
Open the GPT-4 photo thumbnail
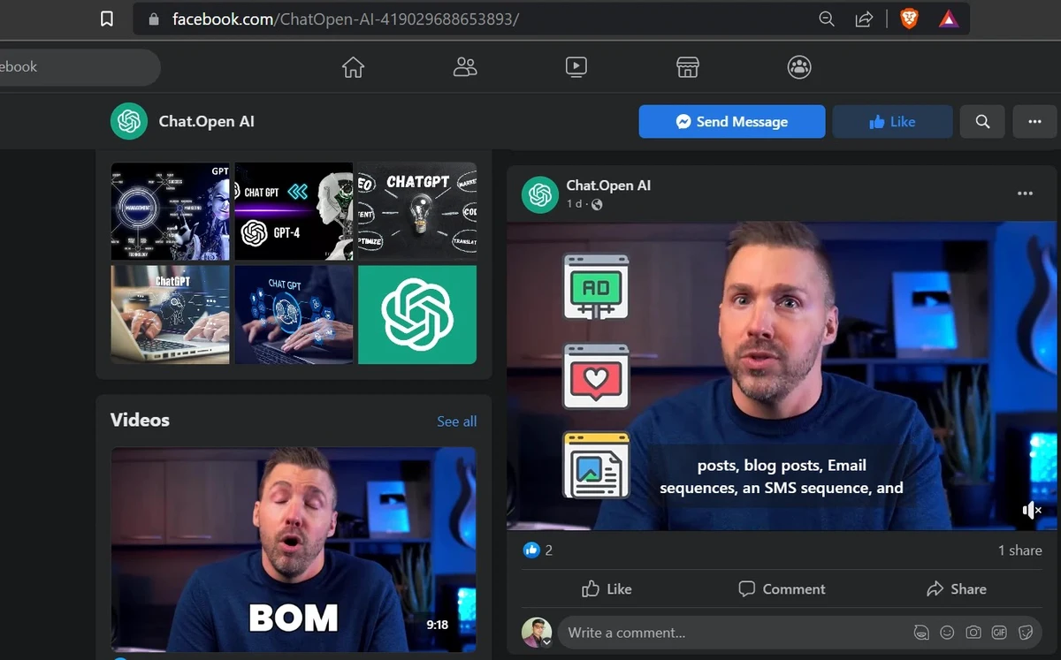[293, 211]
